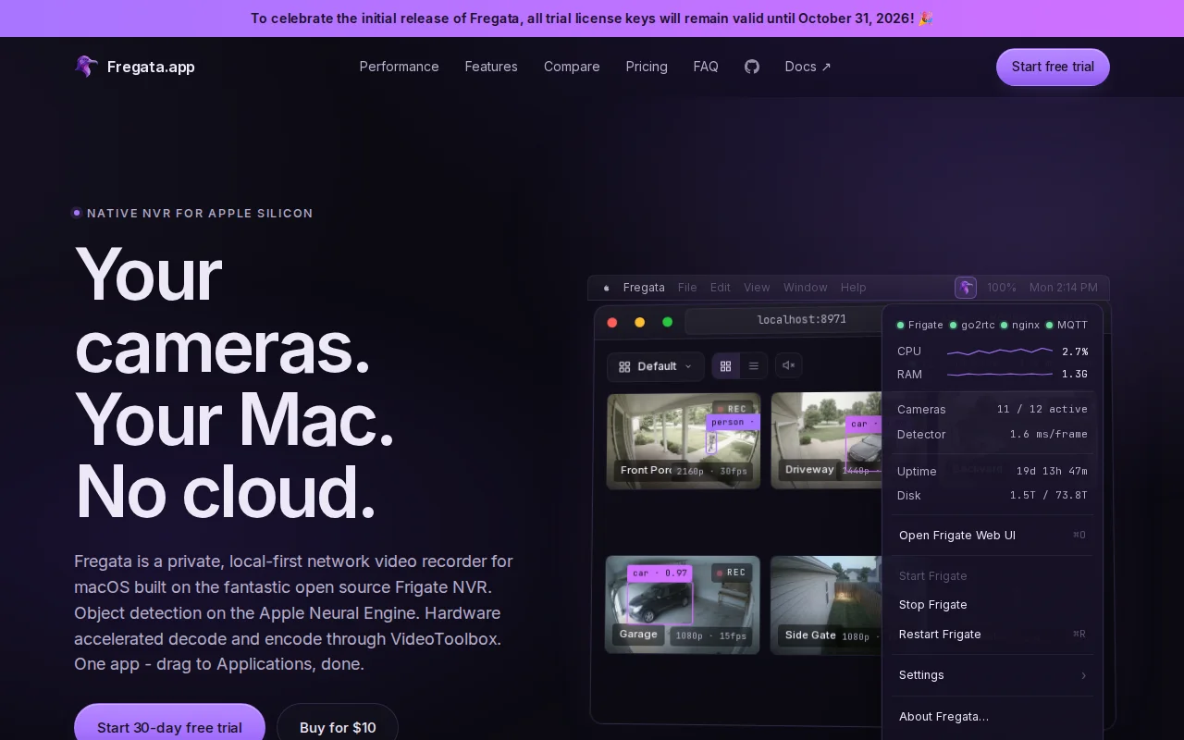Open Settings in the status menu

point(993,675)
